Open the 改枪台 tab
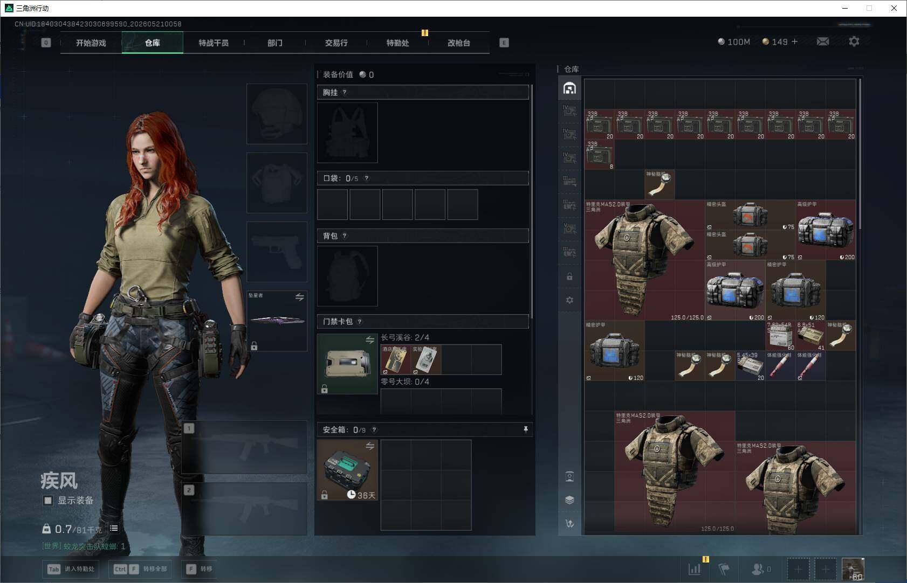This screenshot has height=583, width=907. pyautogui.click(x=459, y=43)
